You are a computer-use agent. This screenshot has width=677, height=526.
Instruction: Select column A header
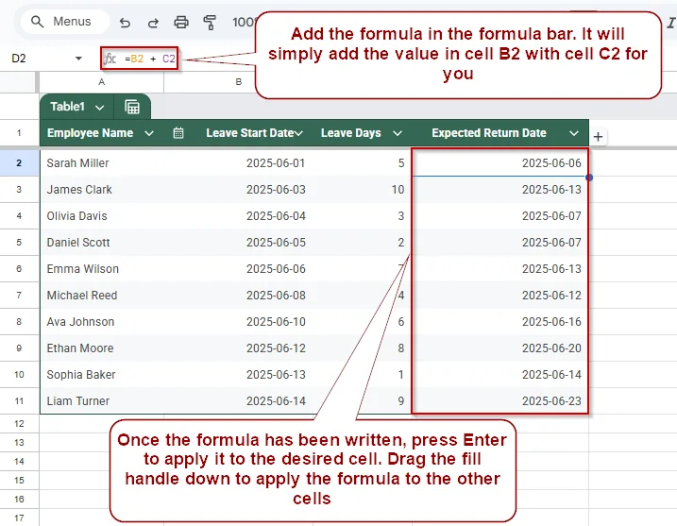pyautogui.click(x=101, y=82)
